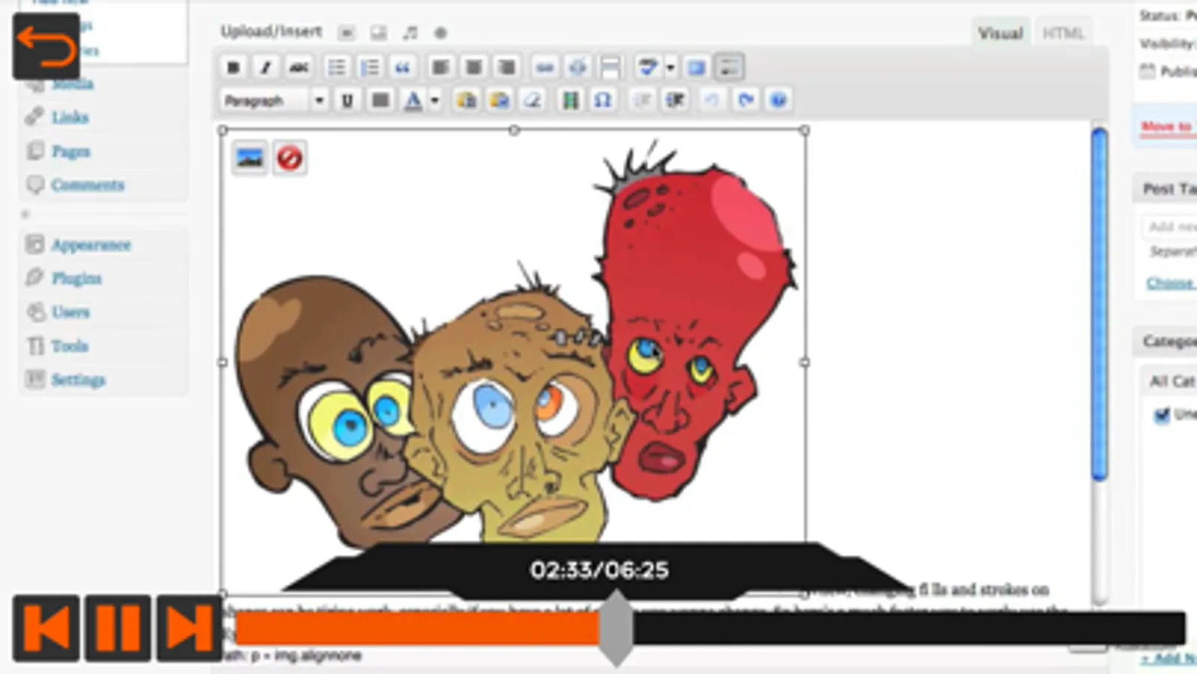Open the Paragraph format dropdown
This screenshot has width=1197, height=674.
pyautogui.click(x=274, y=100)
